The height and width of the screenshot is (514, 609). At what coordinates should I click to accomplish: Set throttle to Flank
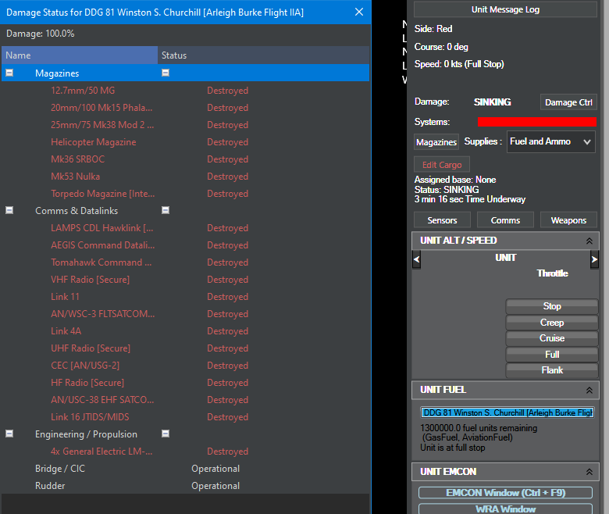coord(552,370)
